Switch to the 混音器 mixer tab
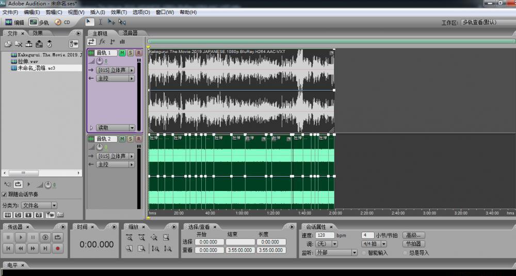This screenshot has width=516, height=276. pos(130,33)
